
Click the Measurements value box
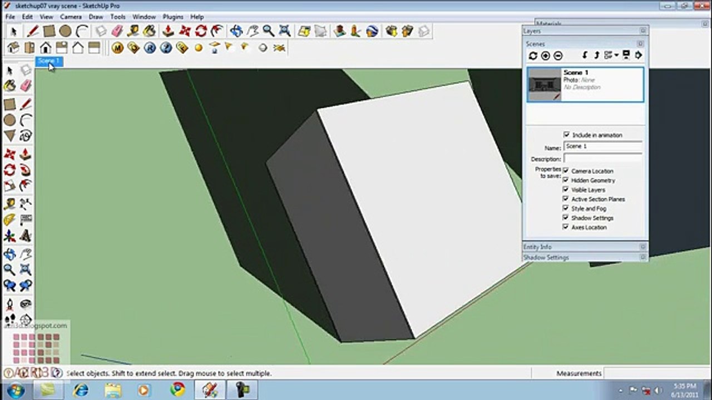coord(655,373)
